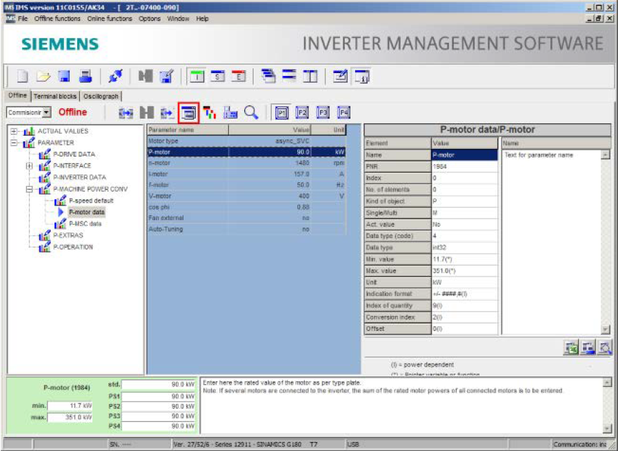Image resolution: width=618 pixels, height=451 pixels.
Task: Collapse P-MACHINE POWER CONV node
Action: 30,189
